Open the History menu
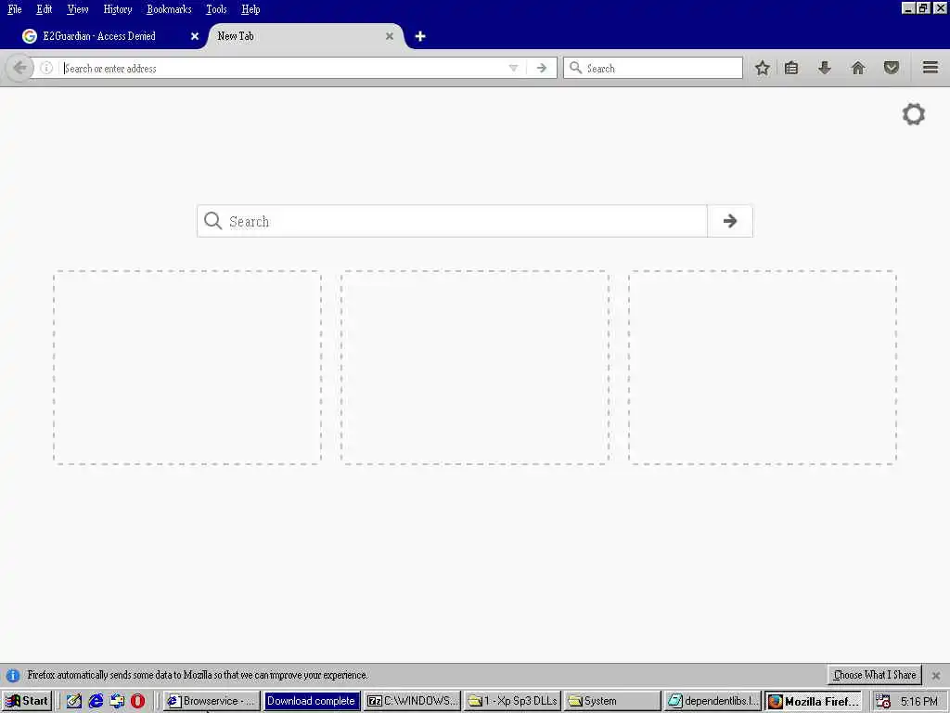Viewport: 950px width, 713px height. coord(118,9)
